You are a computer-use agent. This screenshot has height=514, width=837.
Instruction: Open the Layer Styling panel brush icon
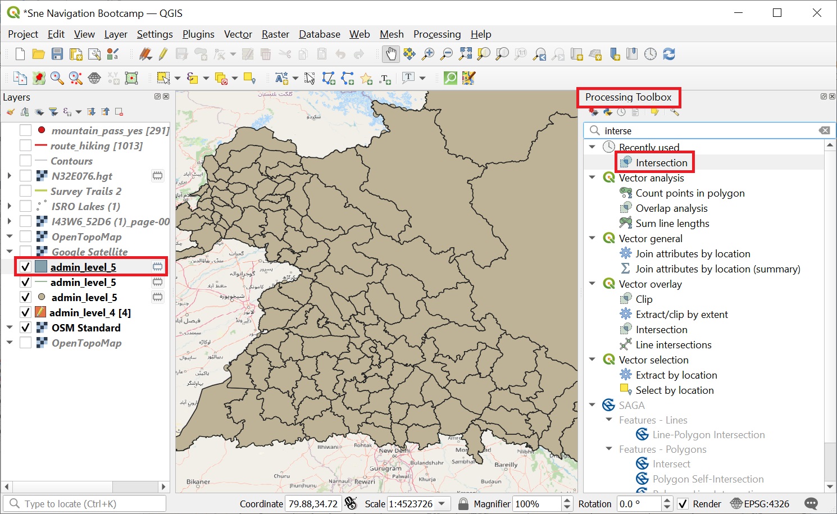click(11, 112)
